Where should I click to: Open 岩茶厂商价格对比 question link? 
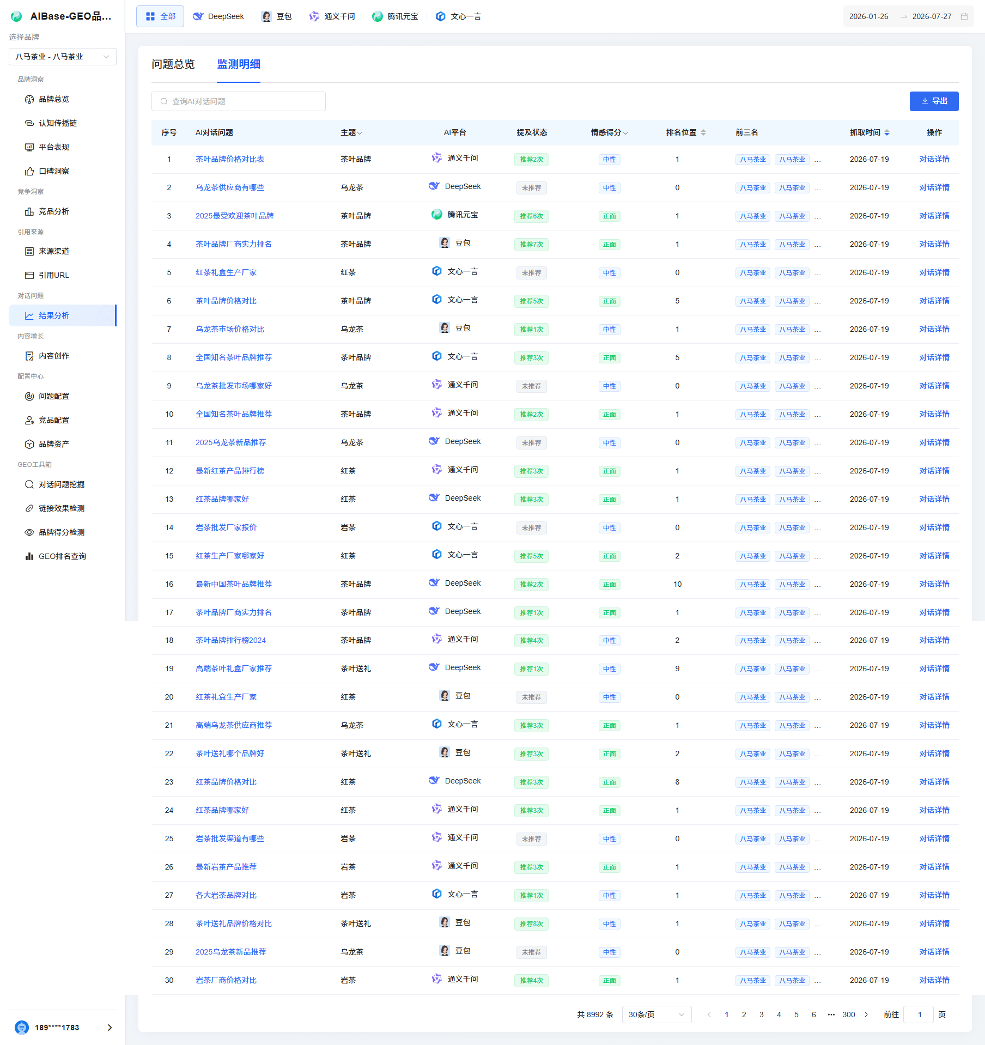[x=226, y=980]
